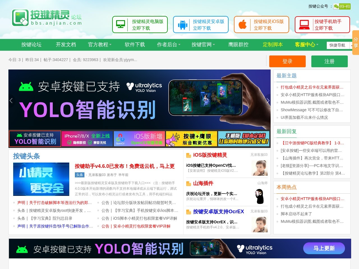Open the 山海插件 section title
Image resolution: width=359 pixels, height=269 pixels.
click(x=203, y=183)
